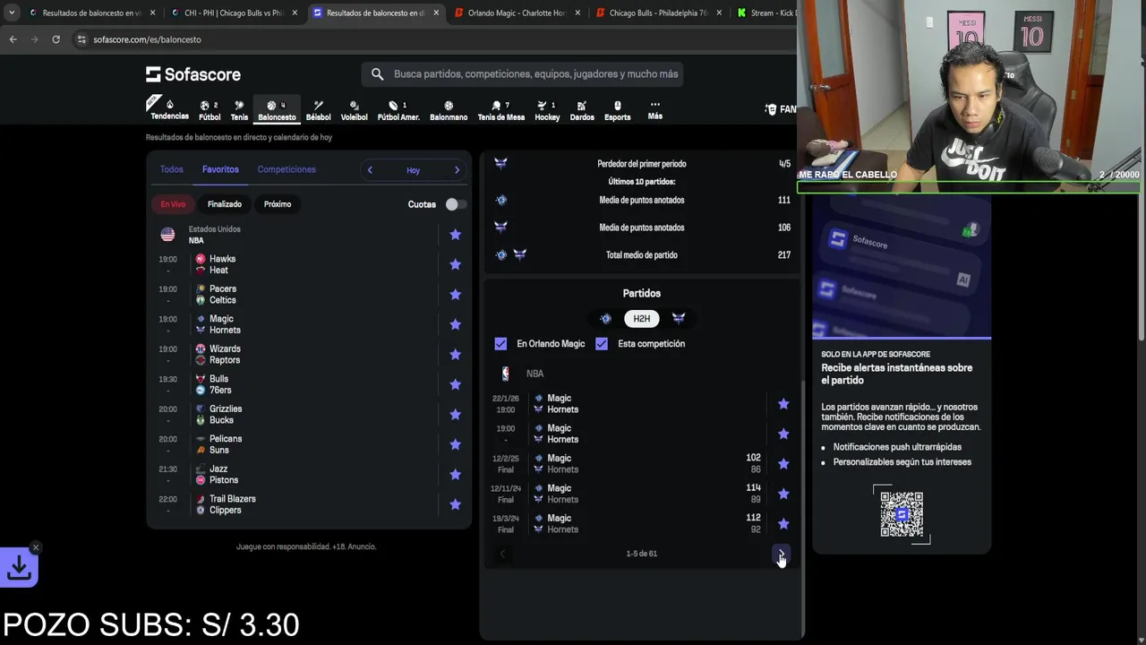Select the Béisbol sport icon
The image size is (1146, 645).
318,110
